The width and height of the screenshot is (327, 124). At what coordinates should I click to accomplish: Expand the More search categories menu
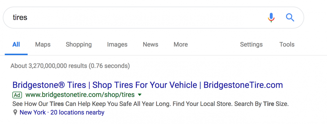point(181,45)
